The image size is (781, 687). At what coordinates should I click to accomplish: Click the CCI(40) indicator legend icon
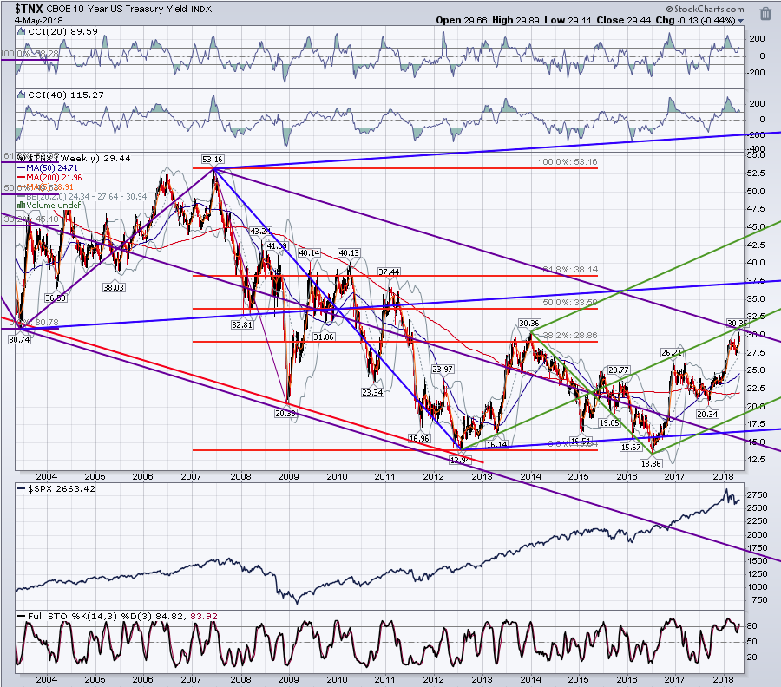pyautogui.click(x=21, y=95)
